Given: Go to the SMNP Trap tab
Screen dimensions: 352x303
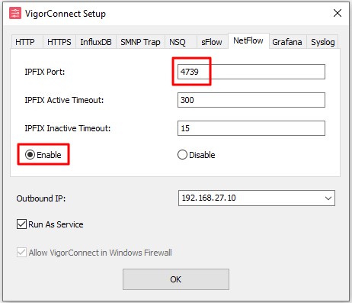Looking at the screenshot, I should [x=140, y=42].
